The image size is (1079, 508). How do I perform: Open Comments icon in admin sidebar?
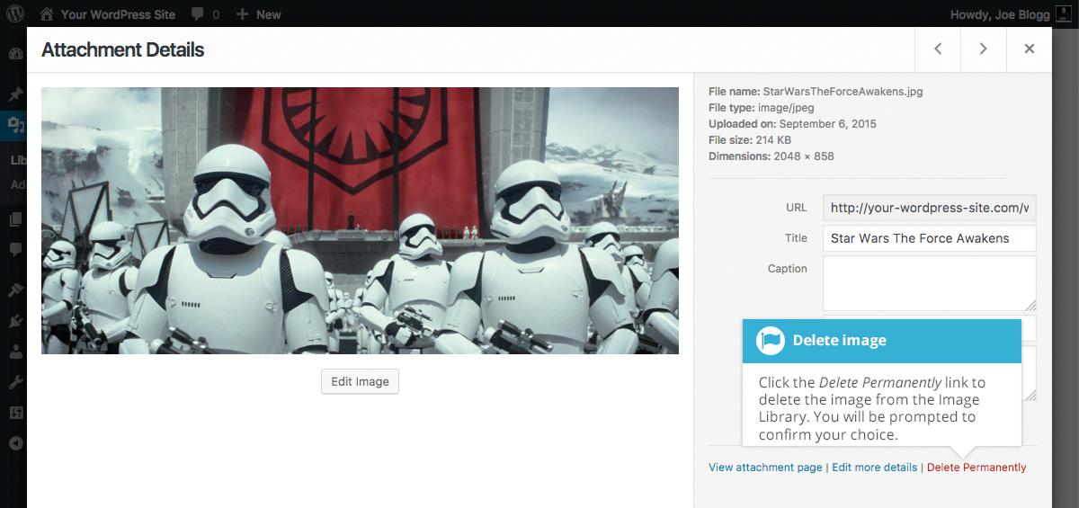pos(15,249)
